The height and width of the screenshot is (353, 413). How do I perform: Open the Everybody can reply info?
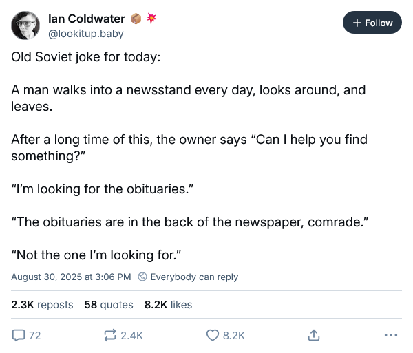[194, 277]
